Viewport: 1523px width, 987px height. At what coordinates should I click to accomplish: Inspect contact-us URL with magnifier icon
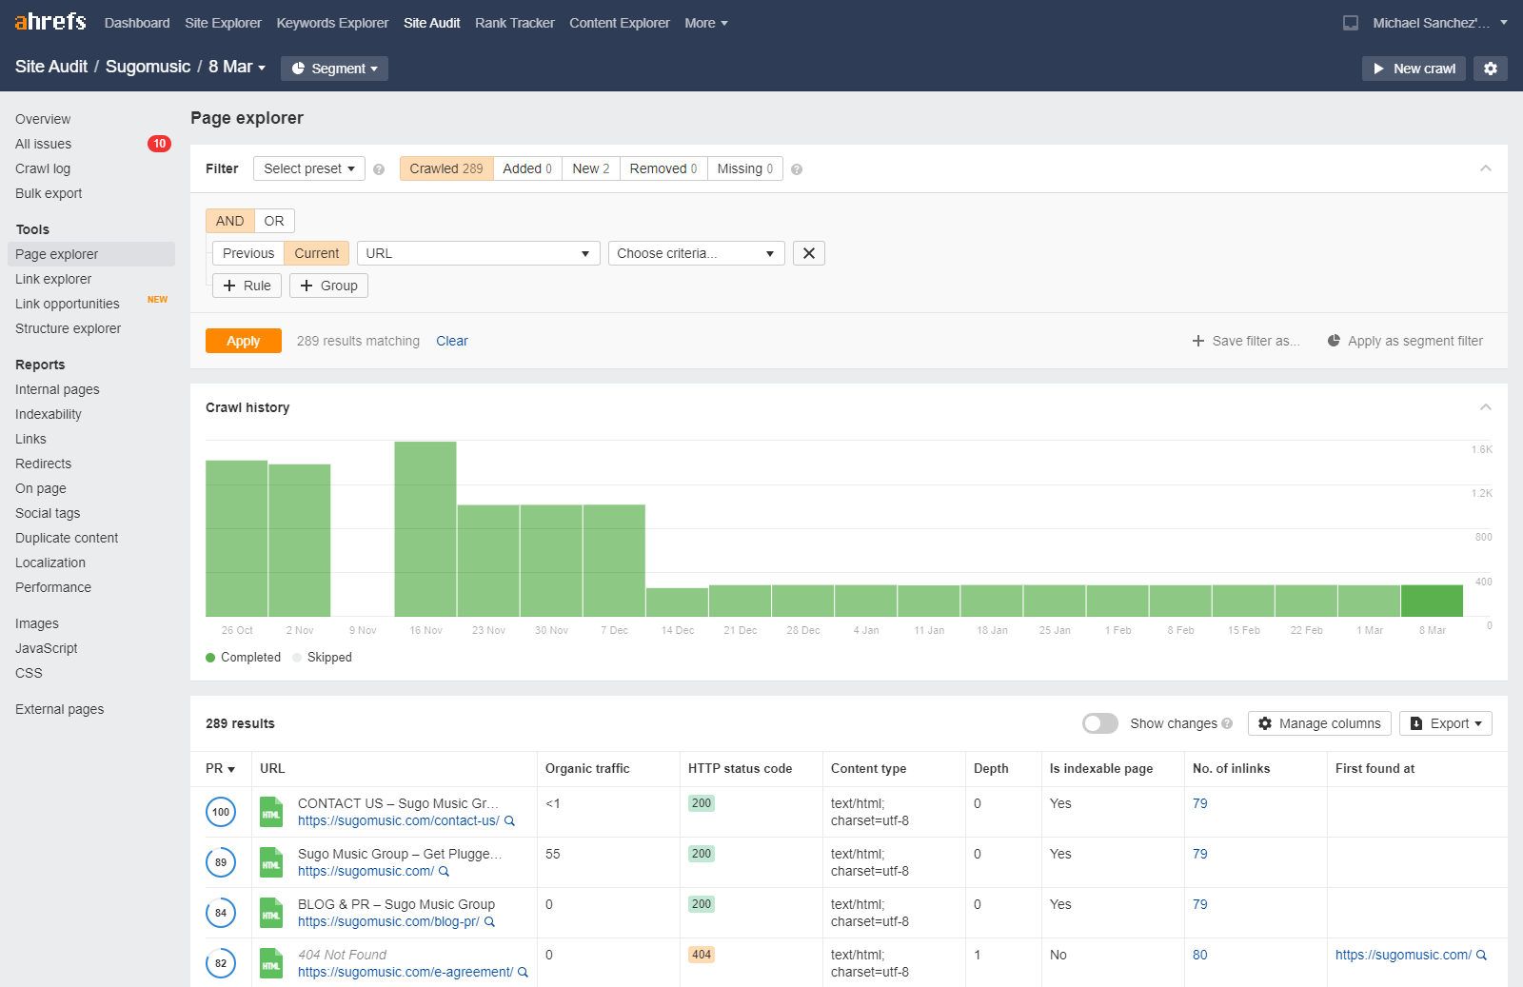[509, 820]
